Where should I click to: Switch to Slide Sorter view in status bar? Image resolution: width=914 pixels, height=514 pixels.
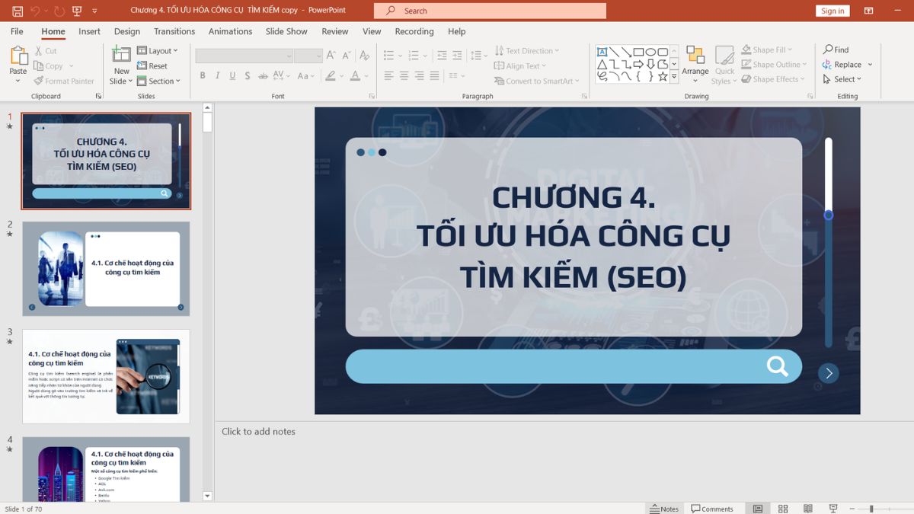[x=783, y=509]
